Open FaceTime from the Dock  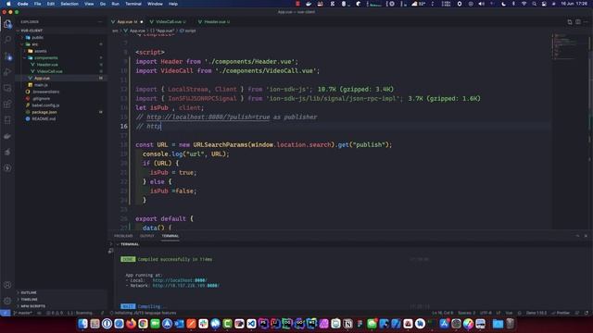155,324
